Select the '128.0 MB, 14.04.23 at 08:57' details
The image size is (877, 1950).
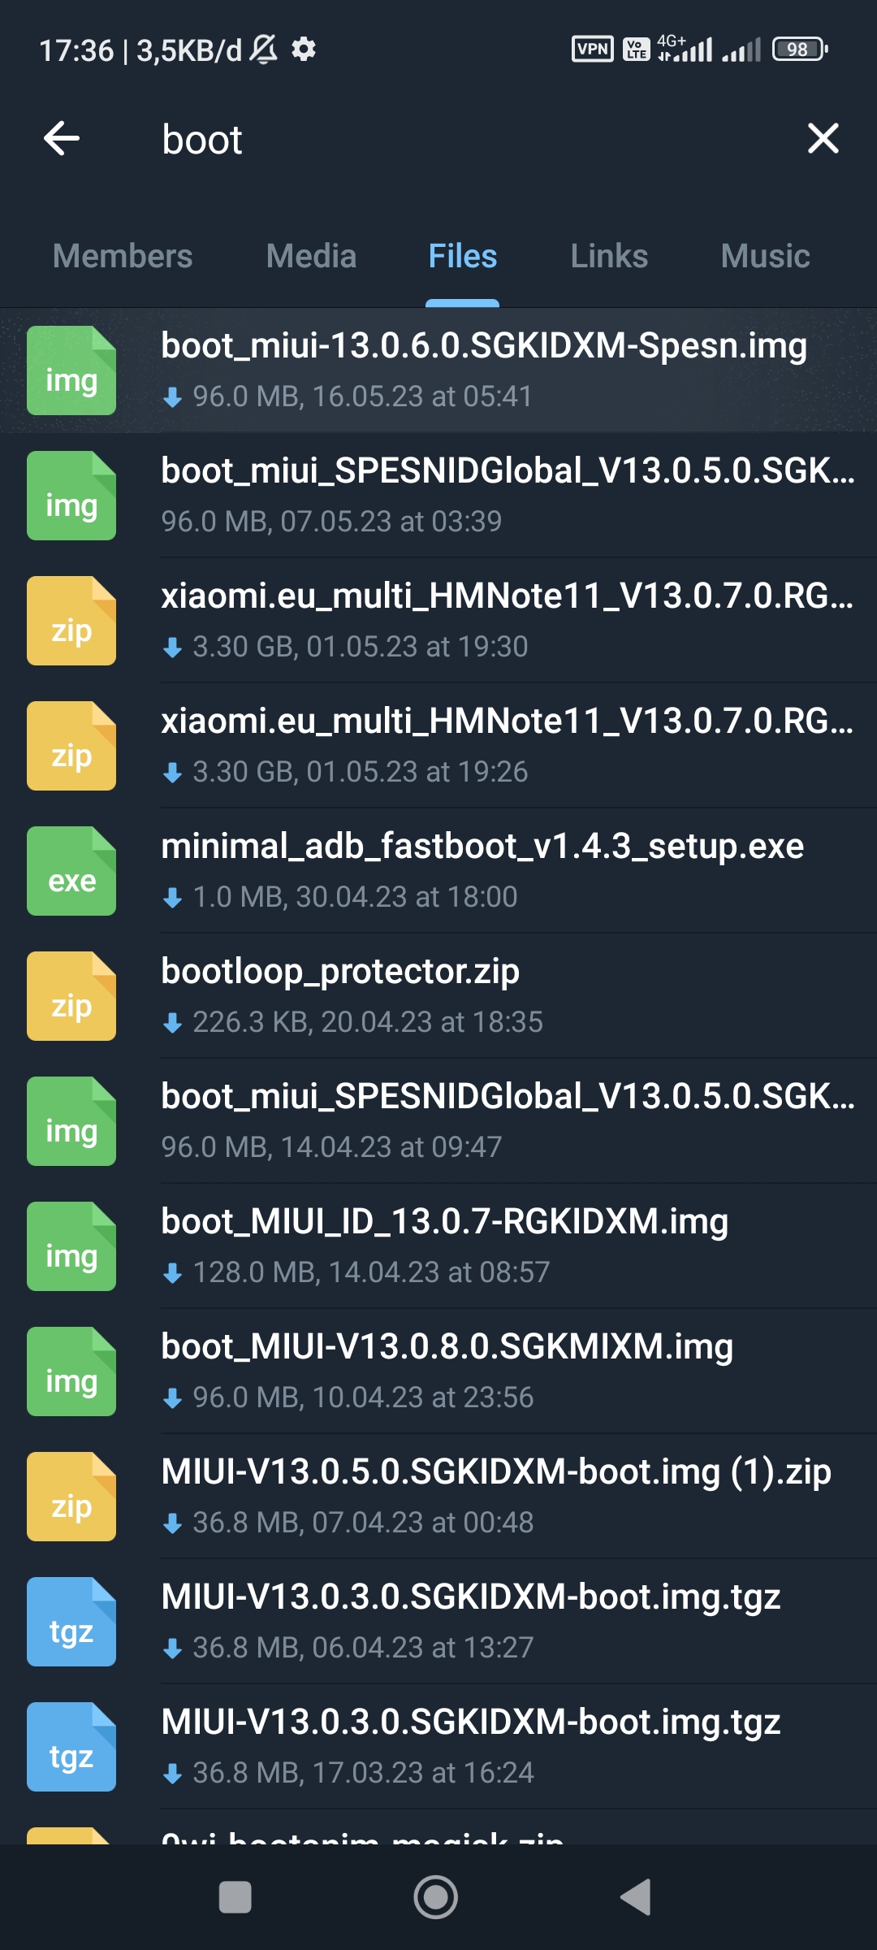pos(371,1272)
